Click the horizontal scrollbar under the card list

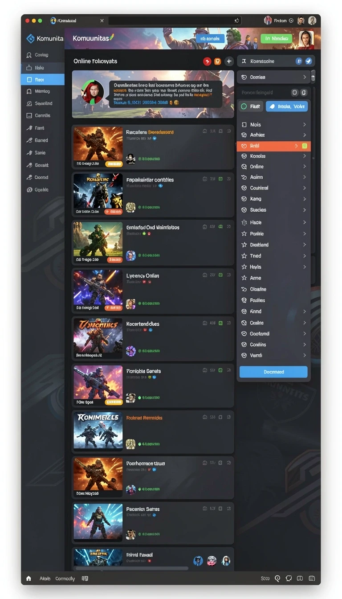[132, 568]
